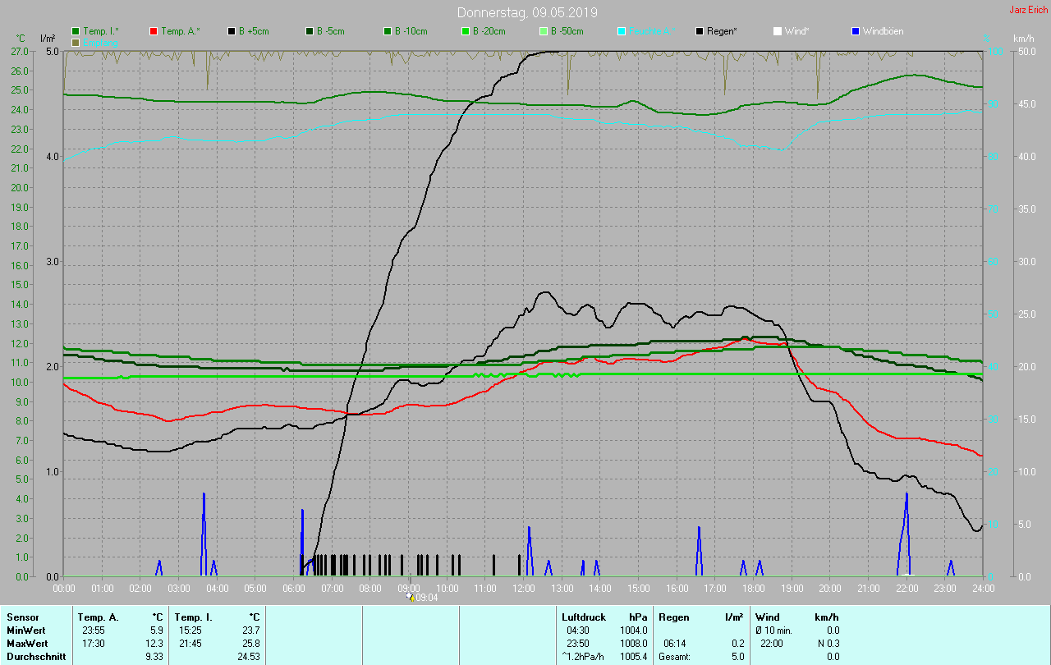The width and height of the screenshot is (1051, 665).
Task: Click the pressure minimum 1004.0
Action: 633,631
